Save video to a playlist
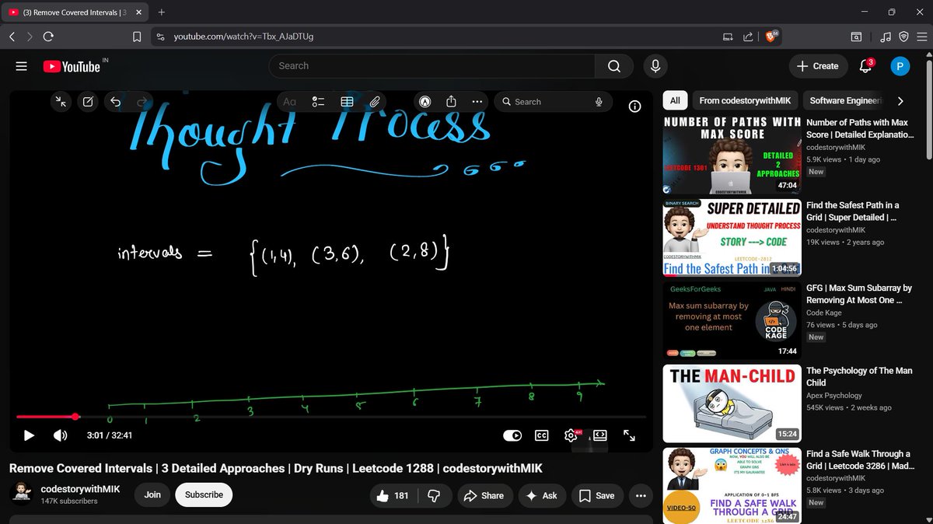The image size is (933, 524). coord(597,495)
